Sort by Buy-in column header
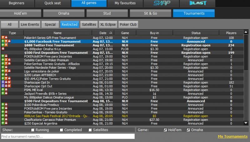 tap(154, 33)
